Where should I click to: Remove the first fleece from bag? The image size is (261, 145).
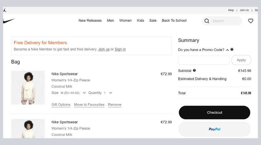pos(115,105)
